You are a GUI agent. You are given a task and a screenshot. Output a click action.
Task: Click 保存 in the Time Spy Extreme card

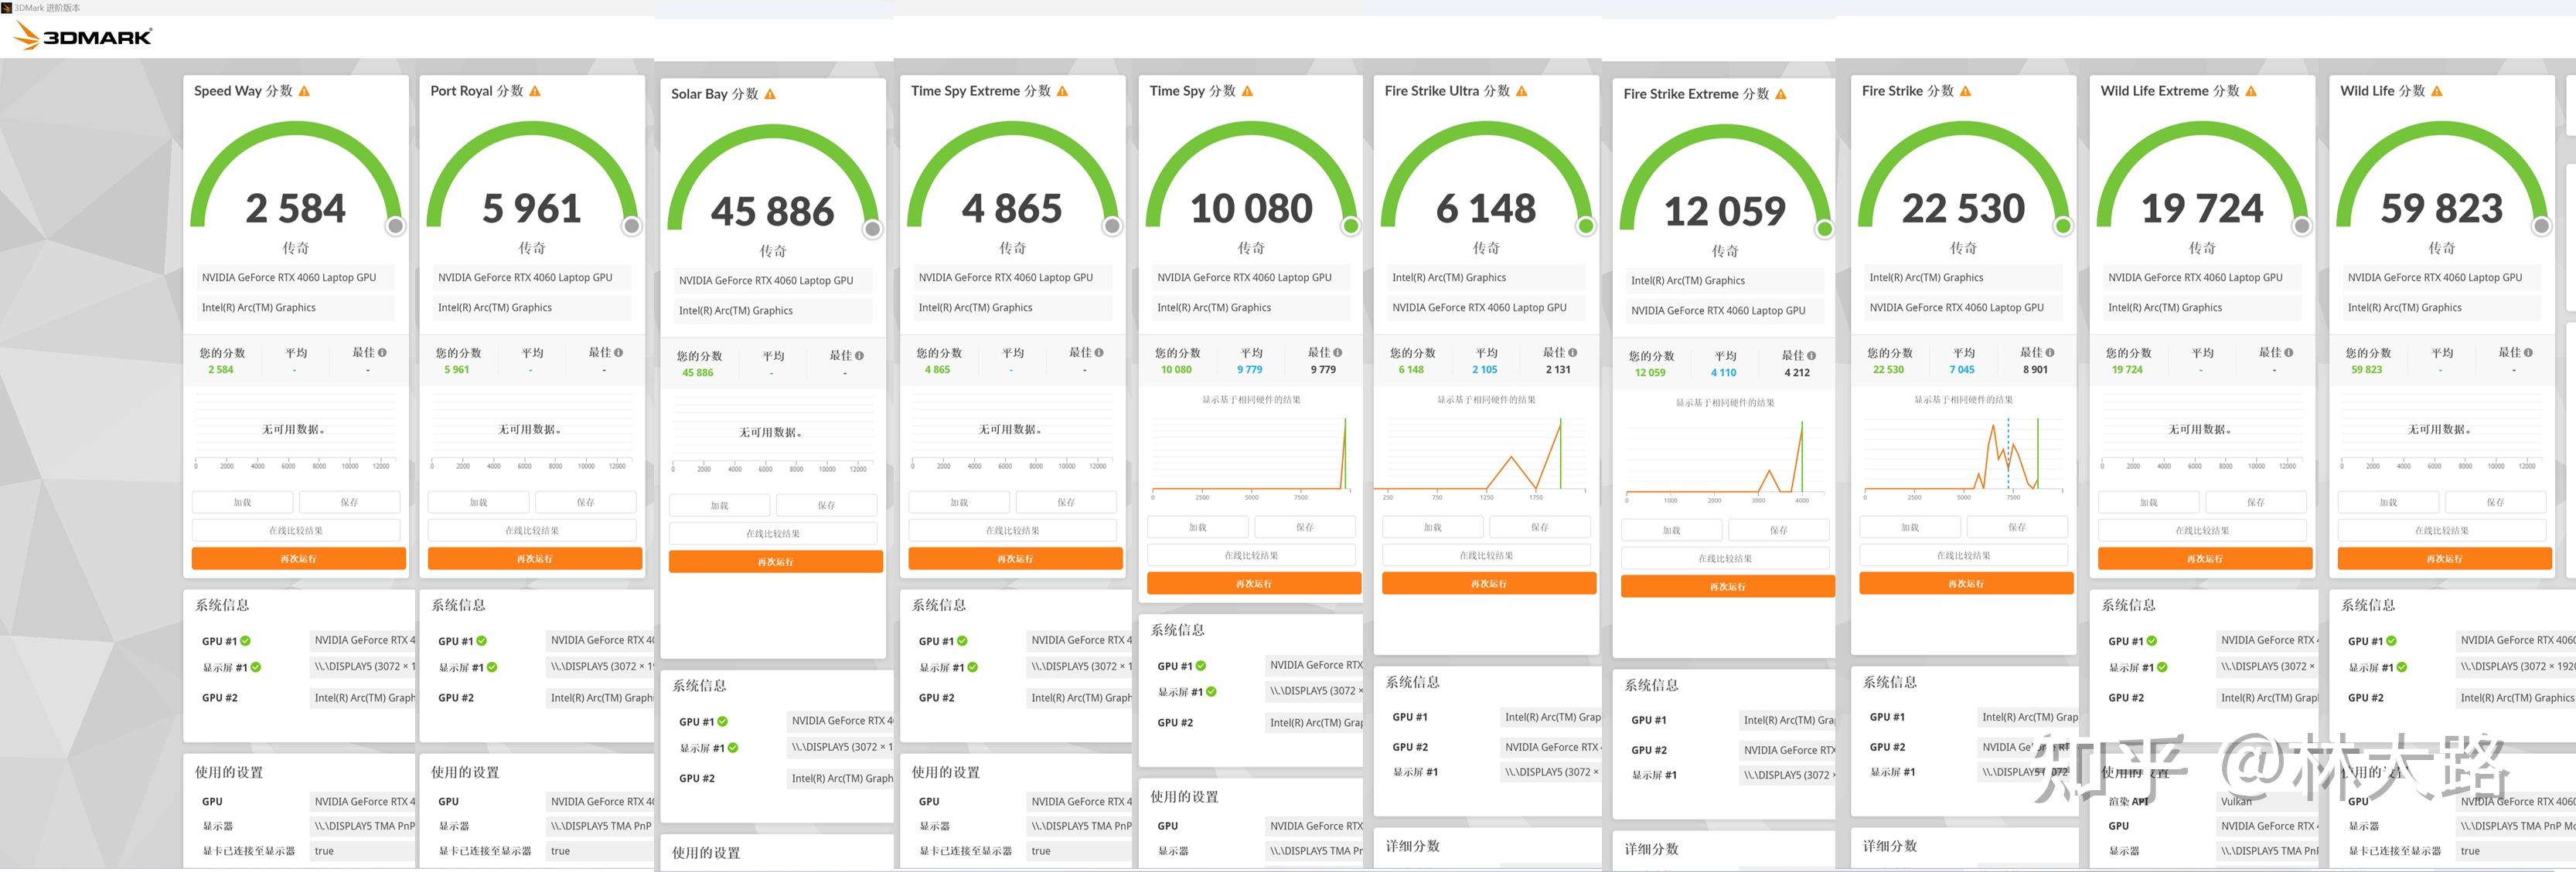coord(1067,503)
